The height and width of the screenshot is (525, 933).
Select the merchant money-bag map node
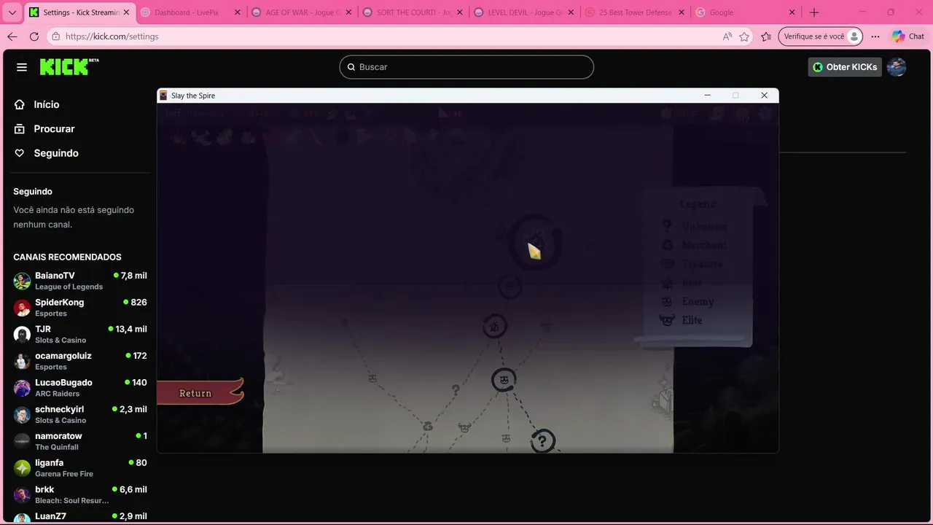click(428, 426)
